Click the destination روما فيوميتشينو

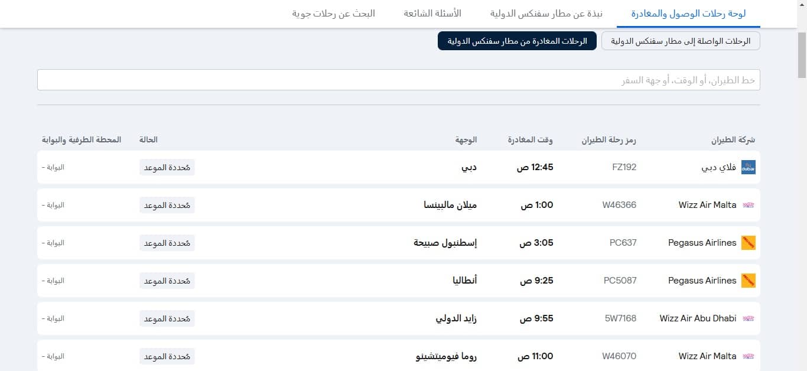tap(446, 356)
